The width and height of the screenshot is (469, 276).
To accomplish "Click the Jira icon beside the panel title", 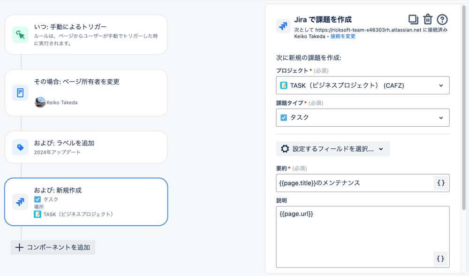I will tap(283, 26).
